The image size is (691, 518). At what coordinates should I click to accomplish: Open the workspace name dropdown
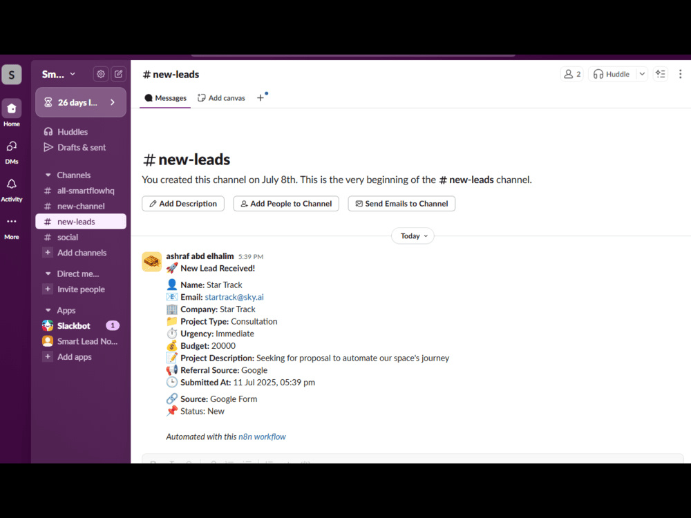[59, 75]
